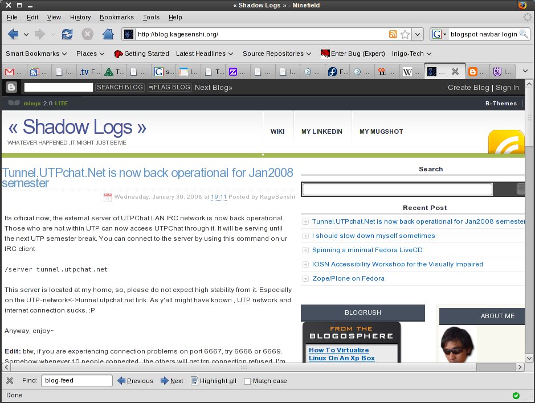Viewport: 535px width, 403px height.
Task: Click the sidebar Search input box
Action: (397, 189)
